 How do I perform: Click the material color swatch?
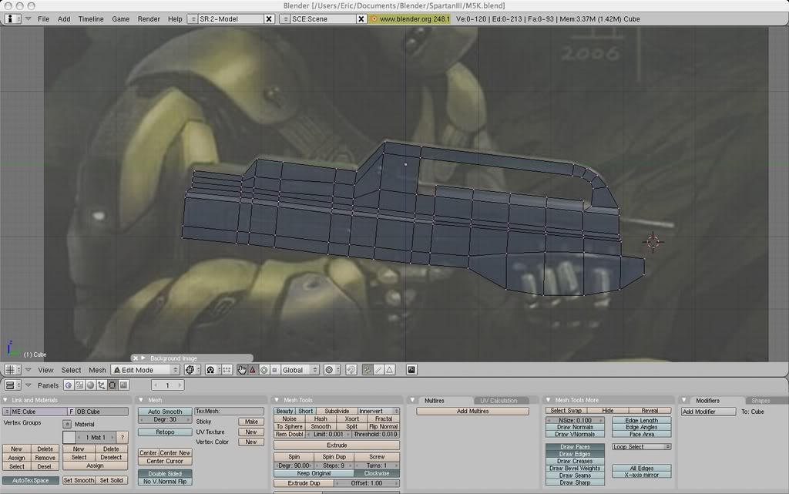pyautogui.click(x=69, y=437)
